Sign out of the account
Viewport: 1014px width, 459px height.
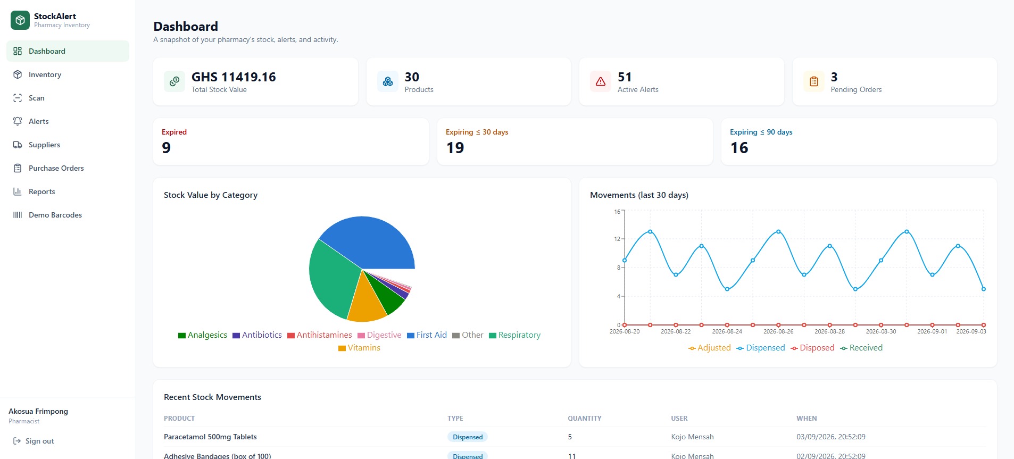pos(34,441)
